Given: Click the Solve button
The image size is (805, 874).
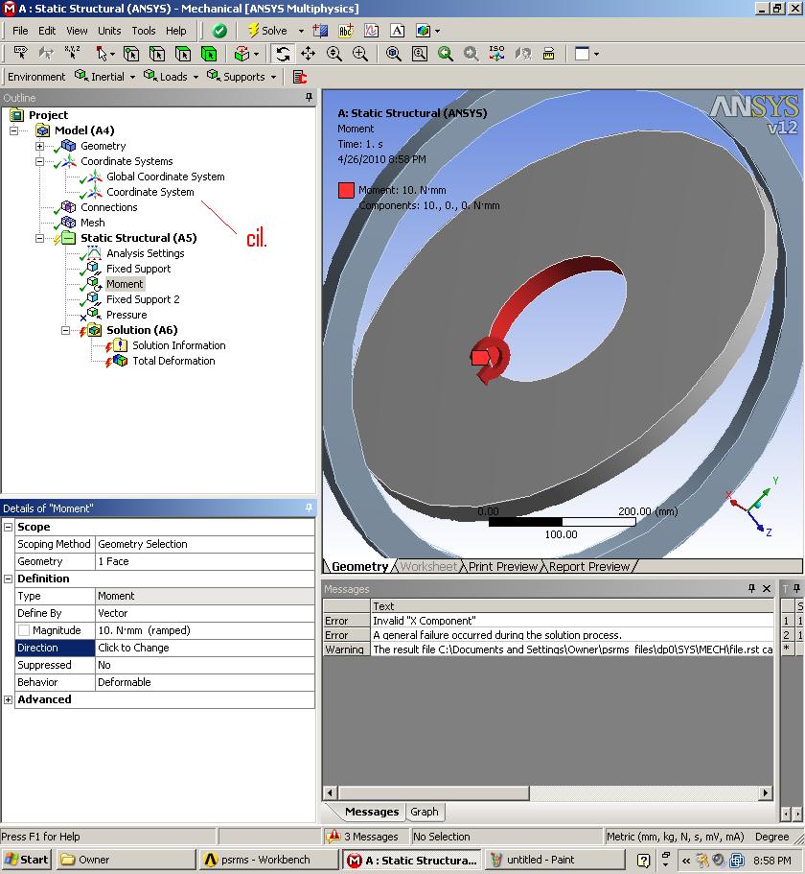Looking at the screenshot, I should [x=266, y=31].
